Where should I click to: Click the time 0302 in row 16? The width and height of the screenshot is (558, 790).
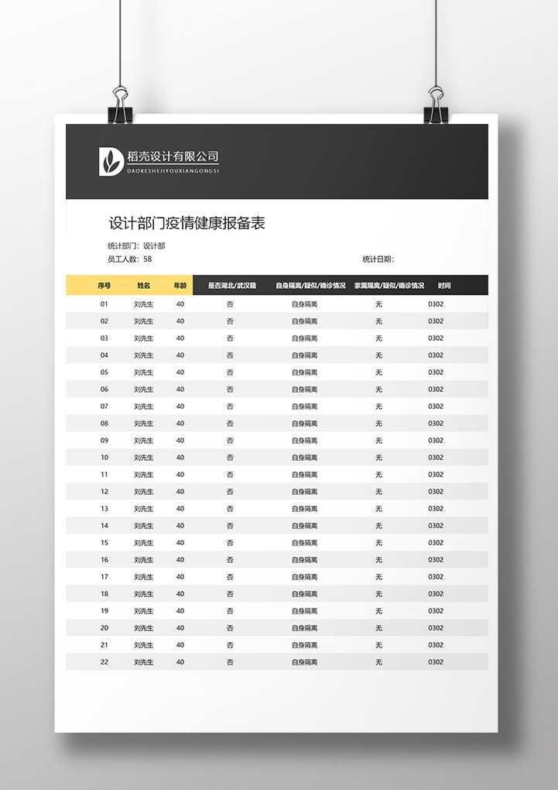click(x=436, y=560)
